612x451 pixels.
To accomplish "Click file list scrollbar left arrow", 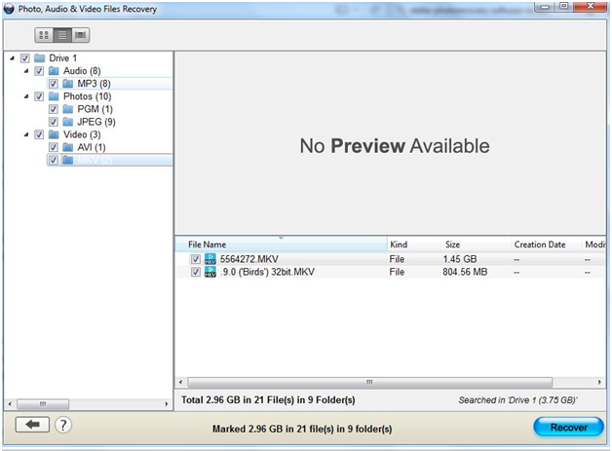I will coord(180,382).
